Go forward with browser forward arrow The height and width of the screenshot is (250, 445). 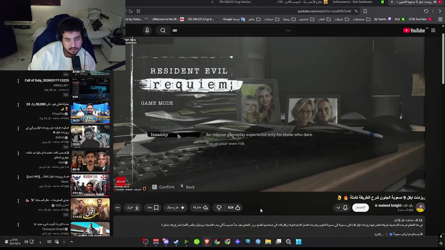click(433, 11)
